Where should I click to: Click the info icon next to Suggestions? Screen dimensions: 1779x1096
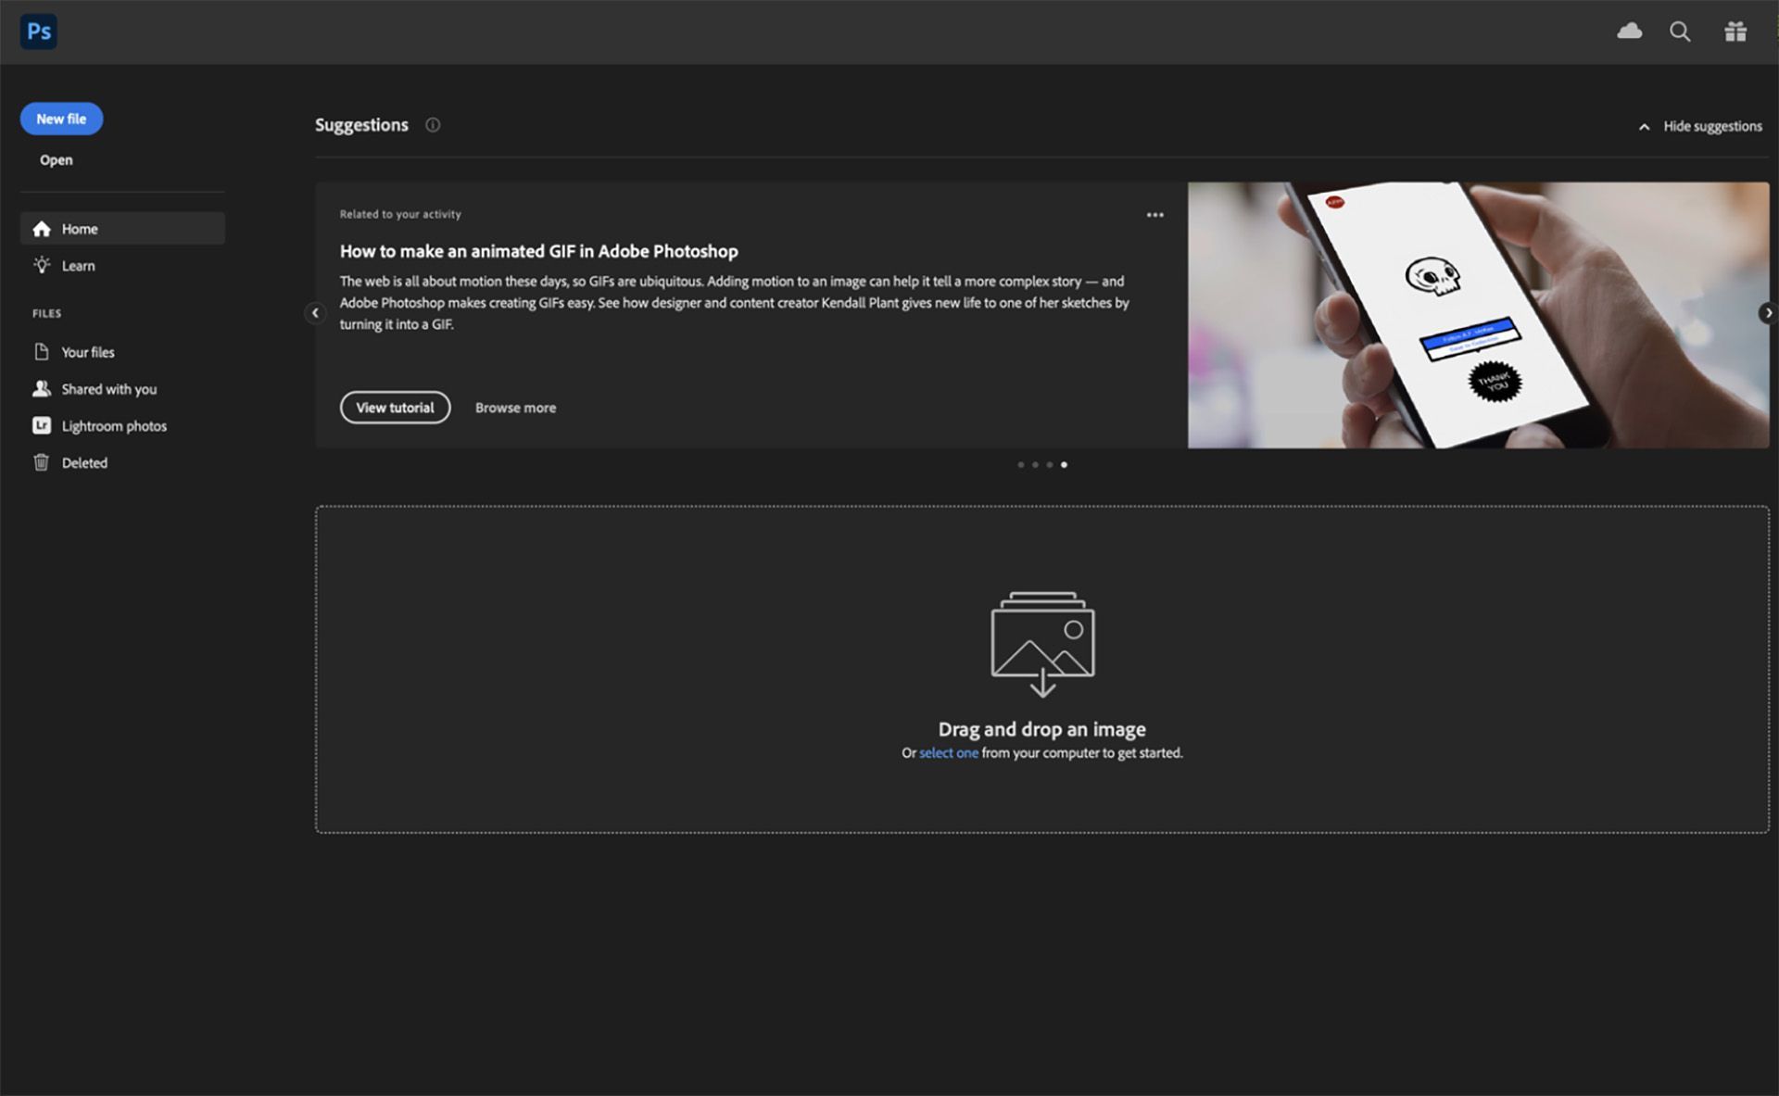click(x=433, y=125)
